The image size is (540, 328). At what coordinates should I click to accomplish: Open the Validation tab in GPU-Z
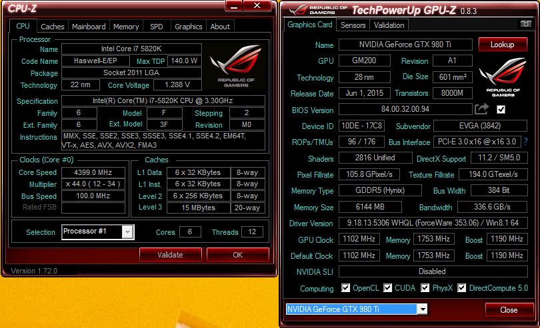[x=389, y=25]
